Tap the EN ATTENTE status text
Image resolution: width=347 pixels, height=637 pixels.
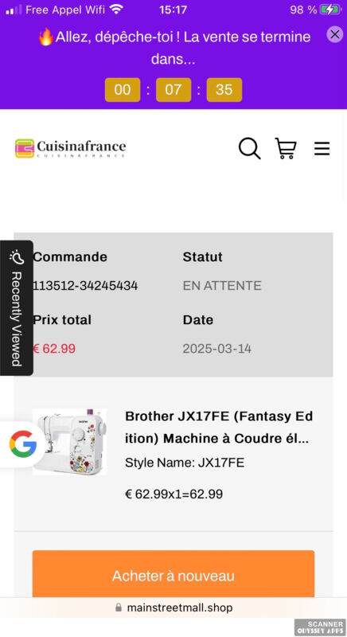pos(222,286)
